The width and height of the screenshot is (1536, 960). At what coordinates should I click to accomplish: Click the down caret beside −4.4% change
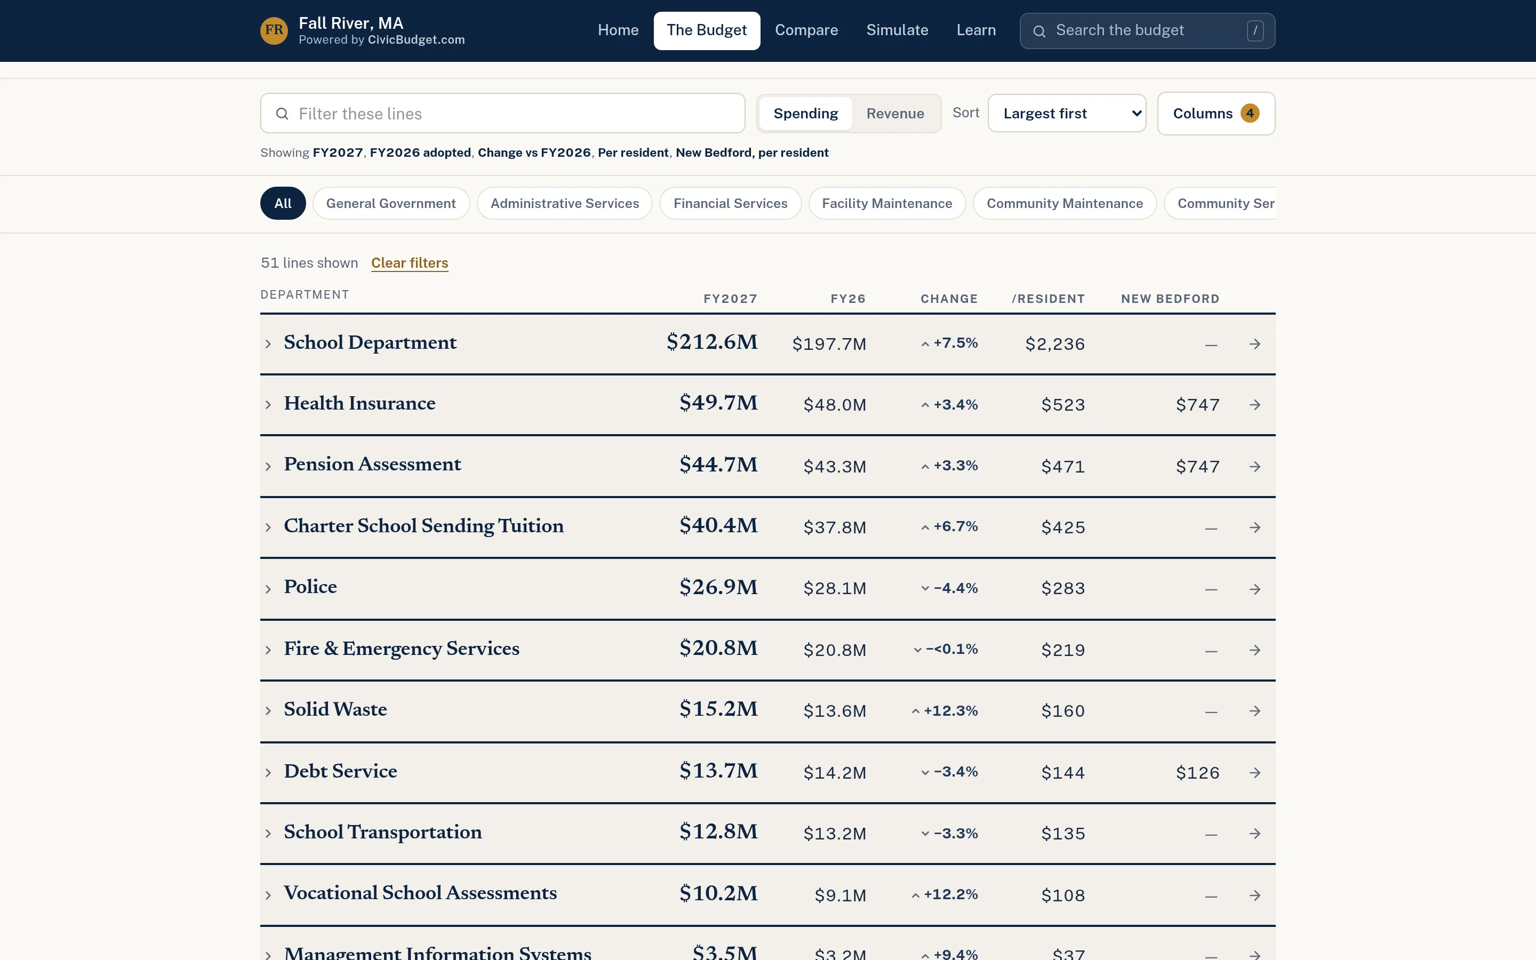[x=925, y=589]
